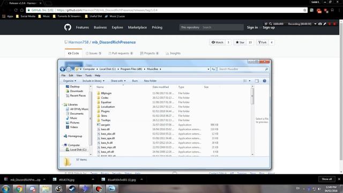Open the mb_DiscordRichPresence repository link
Image resolution: width=343 pixels, height=193 pixels.
[x=114, y=42]
